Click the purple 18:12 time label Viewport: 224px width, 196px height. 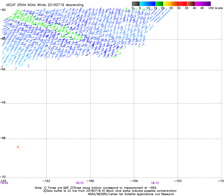[x=155, y=183]
